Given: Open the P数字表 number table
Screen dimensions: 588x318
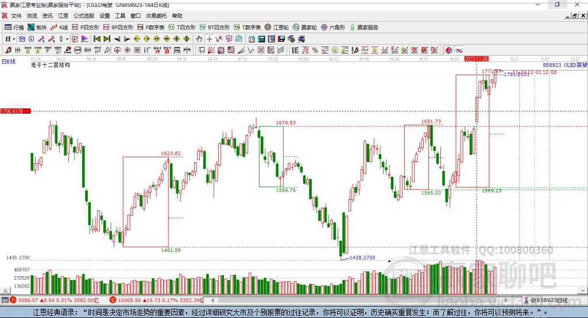Looking at the screenshot, I should (x=151, y=28).
